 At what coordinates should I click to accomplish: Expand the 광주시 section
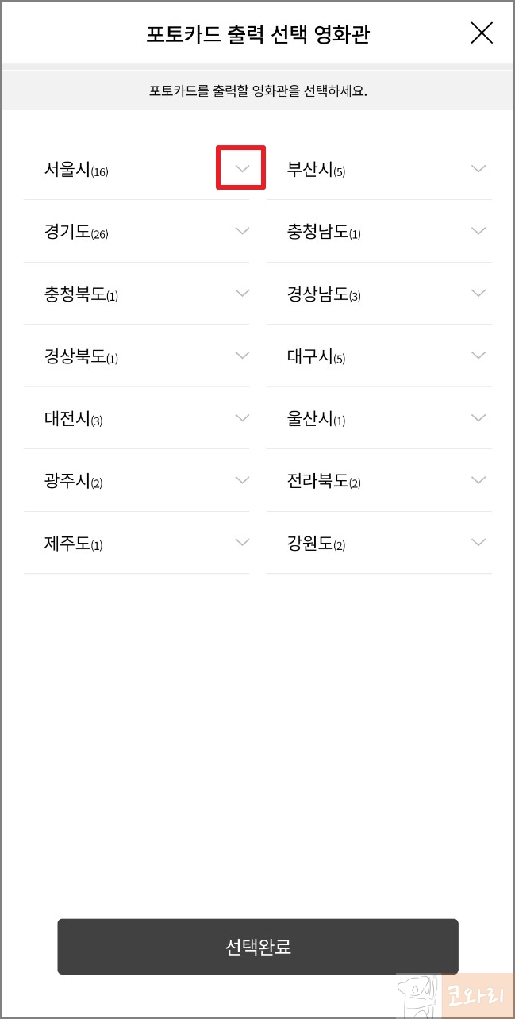(242, 479)
